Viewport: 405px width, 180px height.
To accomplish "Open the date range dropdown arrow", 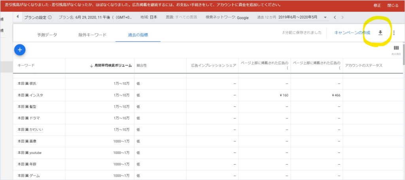I will tap(325, 17).
